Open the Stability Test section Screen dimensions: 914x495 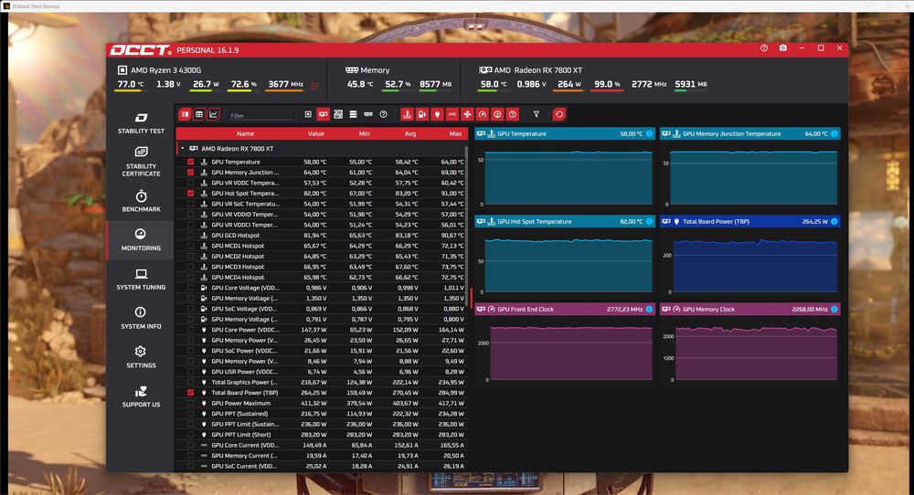141,123
